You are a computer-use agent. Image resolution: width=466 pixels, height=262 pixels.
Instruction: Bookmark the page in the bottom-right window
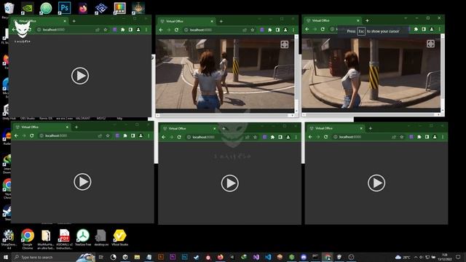coord(402,137)
